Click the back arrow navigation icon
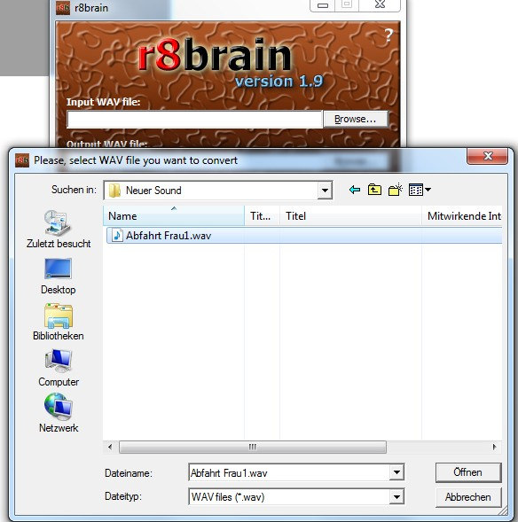Viewport: 518px width, 522px height. [x=355, y=190]
